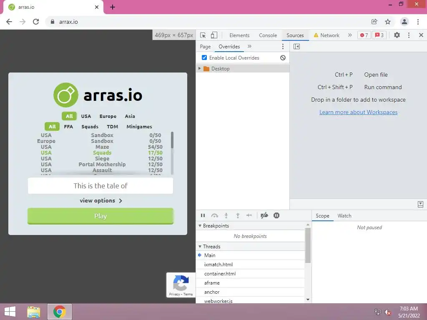
Task: Filter game modes by TDM
Action: tap(113, 127)
